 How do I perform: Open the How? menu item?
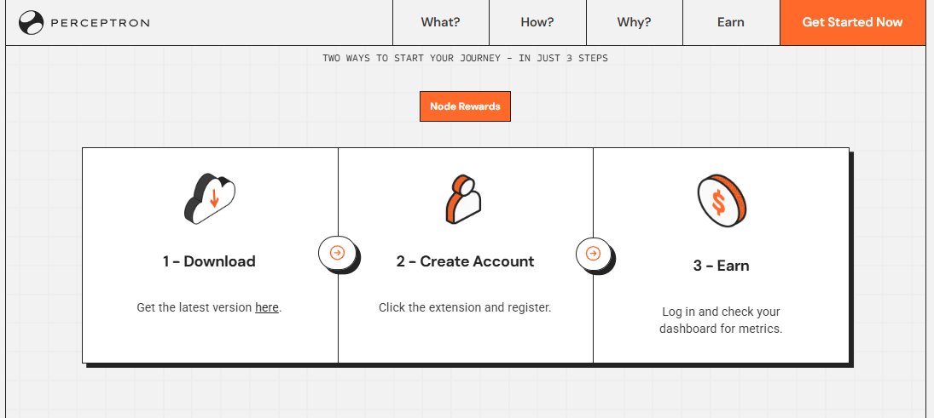point(537,22)
